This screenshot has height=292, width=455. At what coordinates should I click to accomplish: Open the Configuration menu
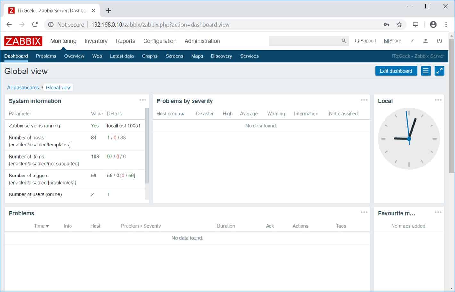point(160,41)
